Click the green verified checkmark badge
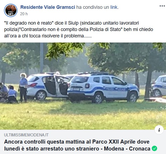The width and height of the screenshot is (166, 154). click(154, 148)
